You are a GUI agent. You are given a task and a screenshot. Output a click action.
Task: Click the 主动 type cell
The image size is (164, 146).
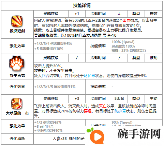pos(153,98)
